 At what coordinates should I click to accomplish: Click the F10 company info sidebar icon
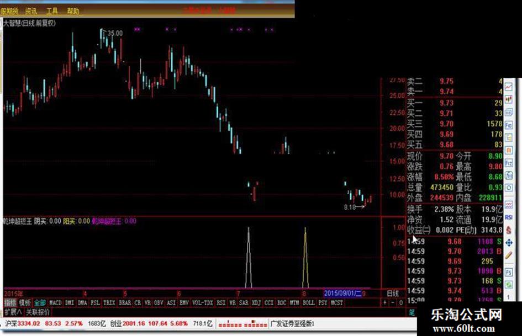(x=509, y=125)
